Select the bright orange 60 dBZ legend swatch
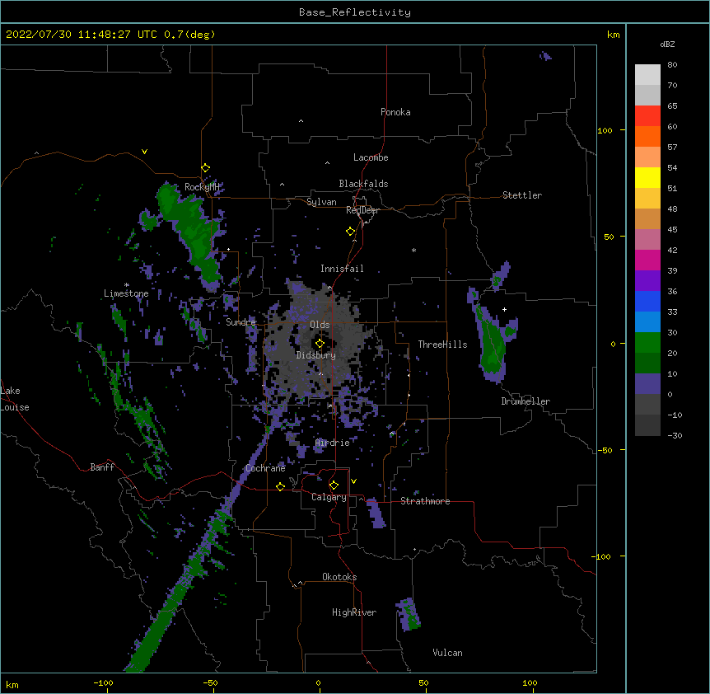The height and width of the screenshot is (694, 710). (x=647, y=136)
